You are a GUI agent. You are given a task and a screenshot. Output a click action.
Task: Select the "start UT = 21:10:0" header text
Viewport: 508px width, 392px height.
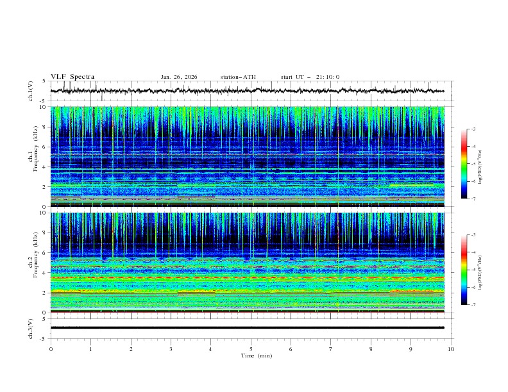point(310,77)
